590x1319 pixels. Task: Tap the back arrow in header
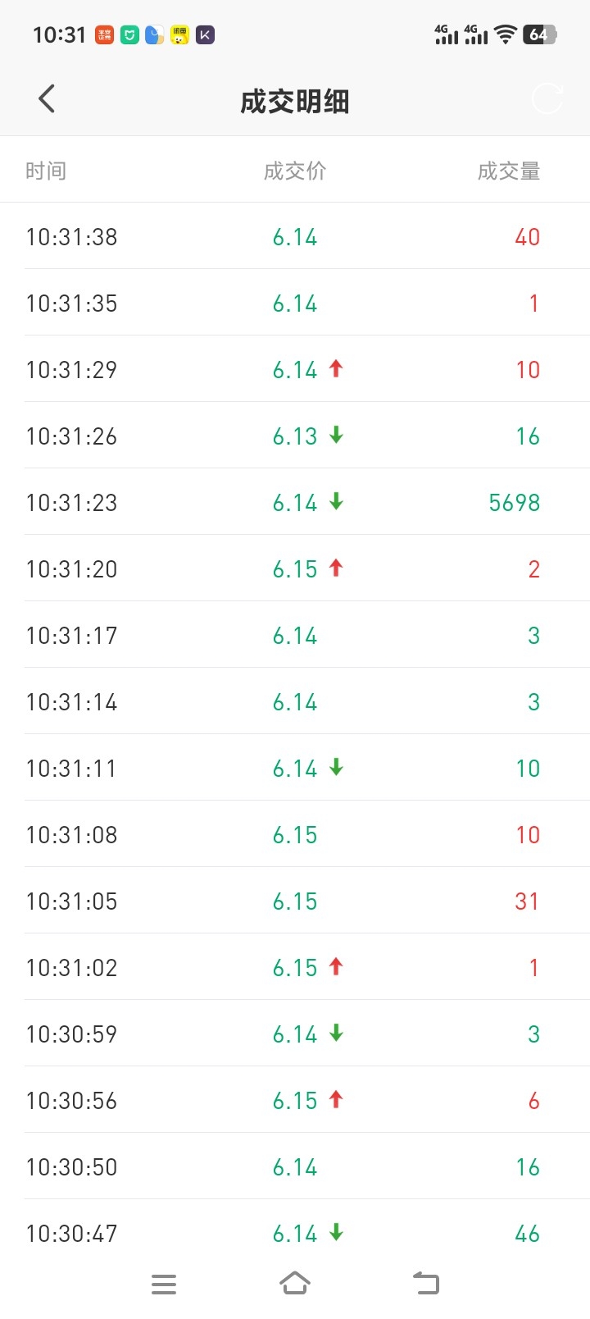point(47,98)
